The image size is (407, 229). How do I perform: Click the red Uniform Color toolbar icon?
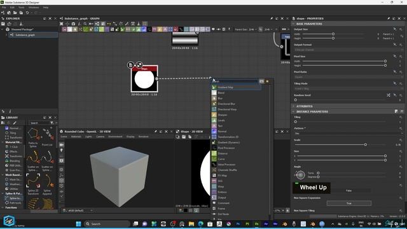pos(176,29)
